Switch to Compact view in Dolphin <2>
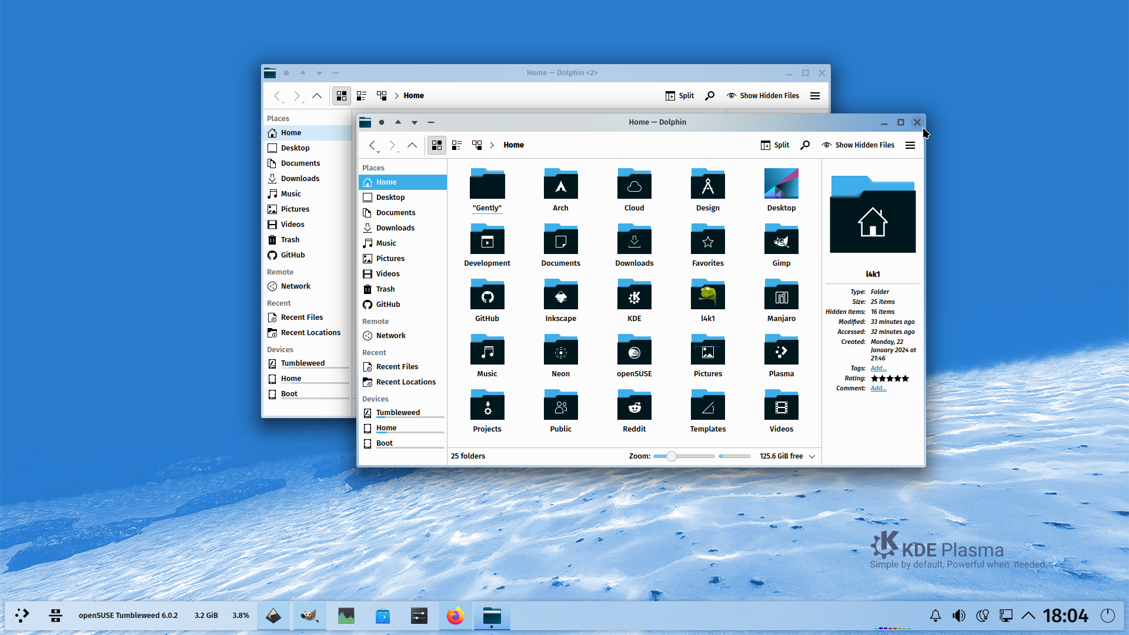1129x635 pixels. point(362,96)
